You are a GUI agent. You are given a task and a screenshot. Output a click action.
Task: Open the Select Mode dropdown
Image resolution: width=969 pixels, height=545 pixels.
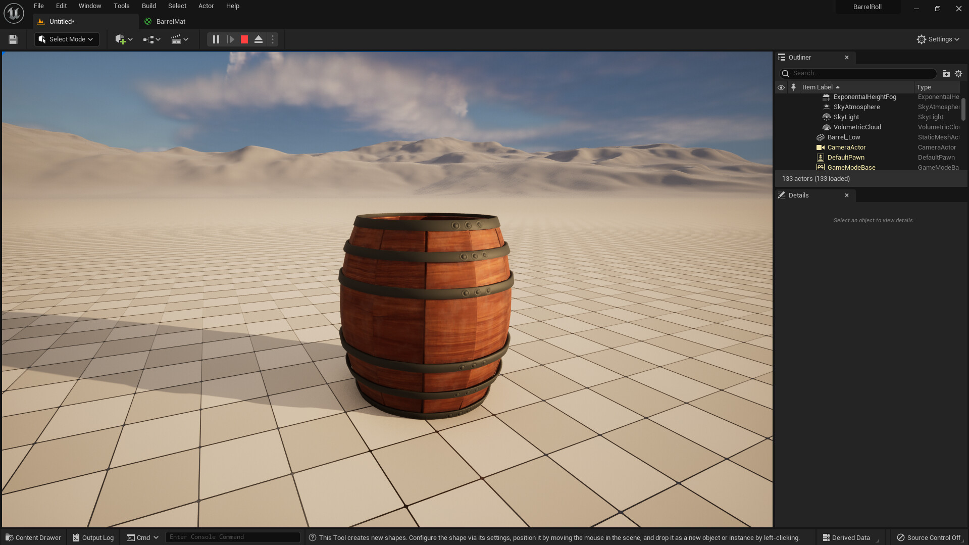tap(66, 39)
